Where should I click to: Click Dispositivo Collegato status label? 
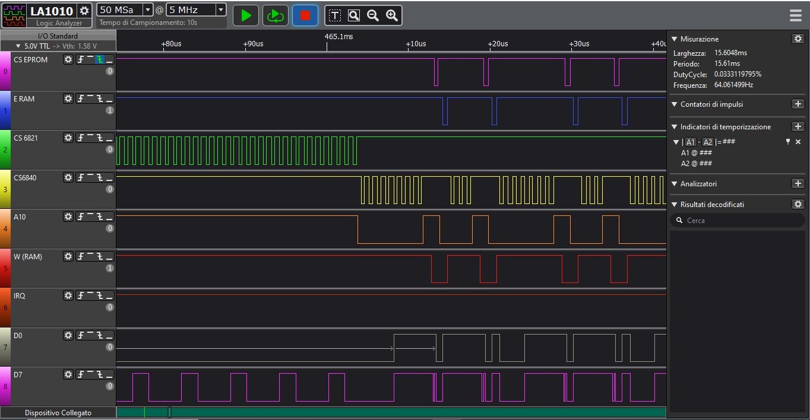click(x=58, y=412)
